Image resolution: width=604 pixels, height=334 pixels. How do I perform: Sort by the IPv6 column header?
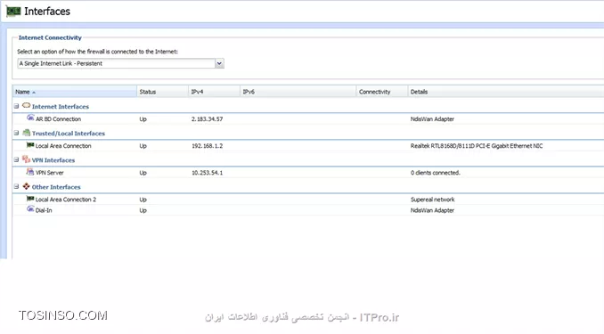pyautogui.click(x=298, y=92)
